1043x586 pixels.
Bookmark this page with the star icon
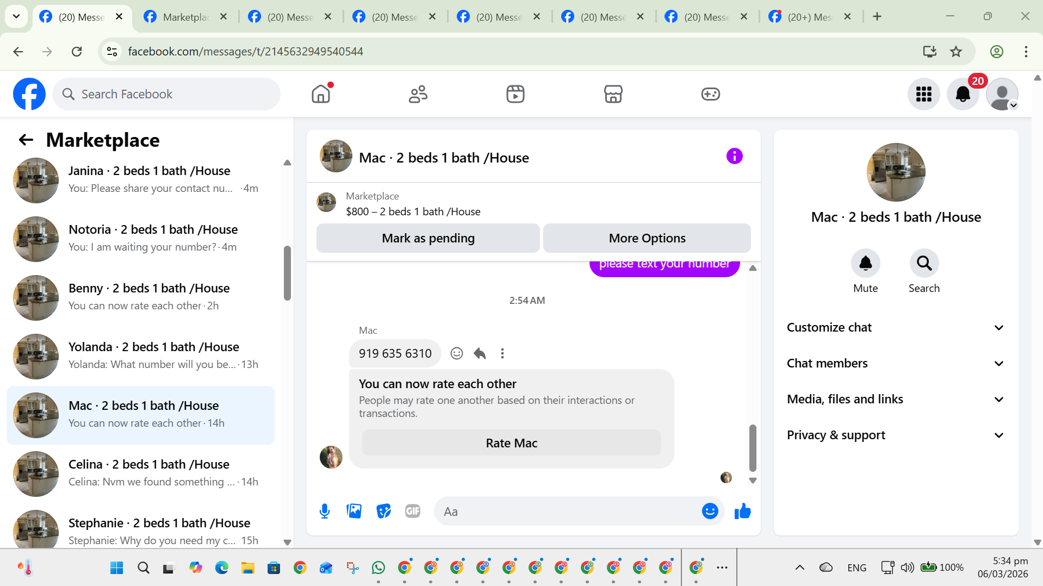[955, 52]
